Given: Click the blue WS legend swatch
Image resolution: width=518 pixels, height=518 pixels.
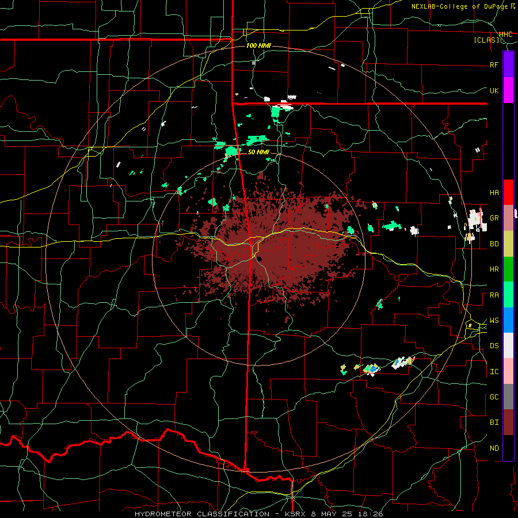Looking at the screenshot, I should (508, 320).
